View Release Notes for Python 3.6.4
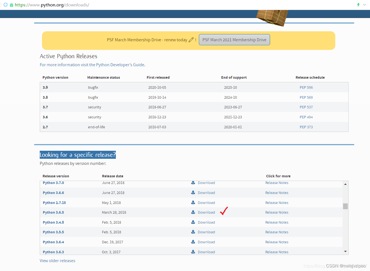Image resolution: width=370 pixels, height=271 pixels. (277, 242)
